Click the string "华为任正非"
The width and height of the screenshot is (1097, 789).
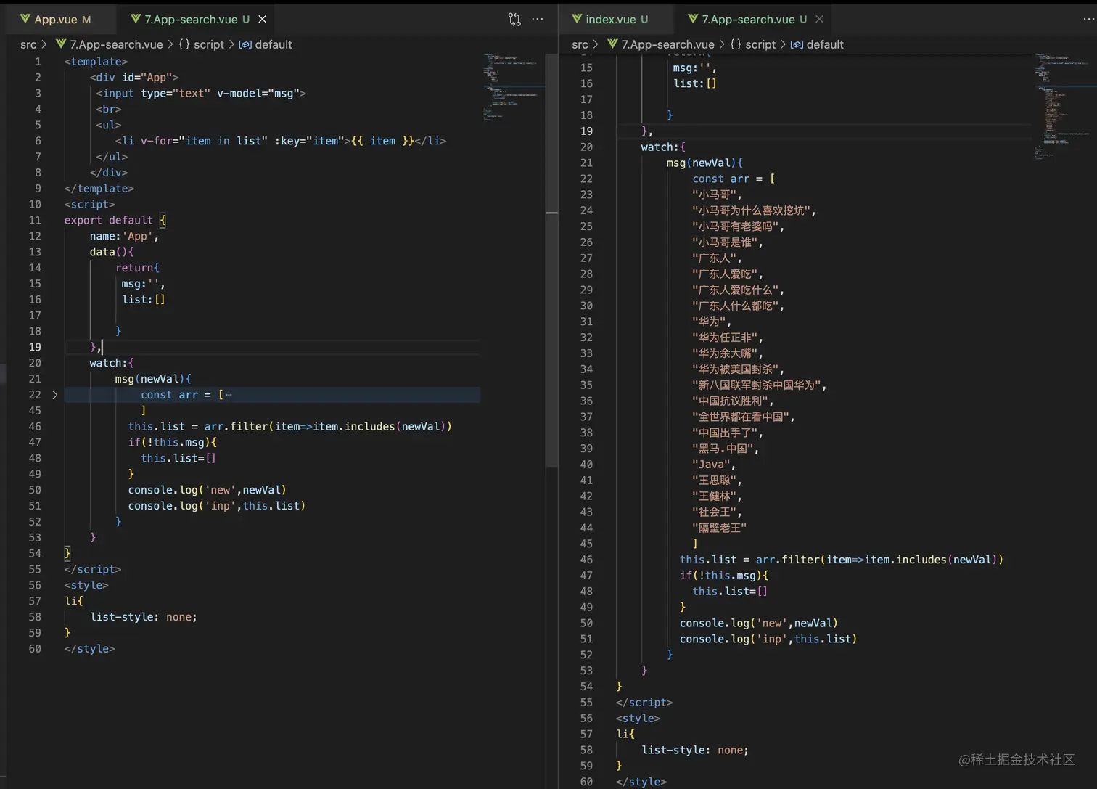725,338
